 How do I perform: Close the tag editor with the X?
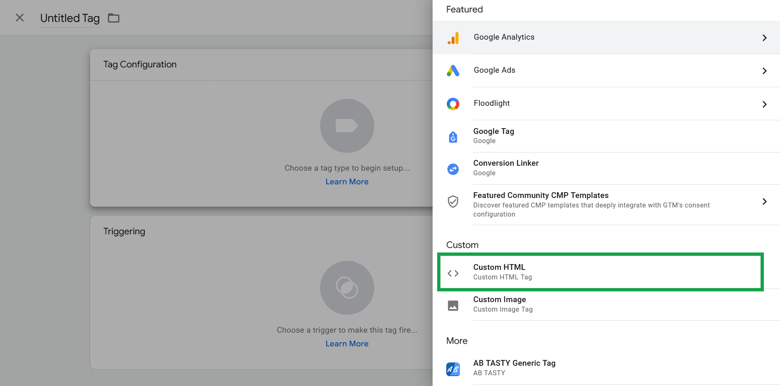coord(19,18)
